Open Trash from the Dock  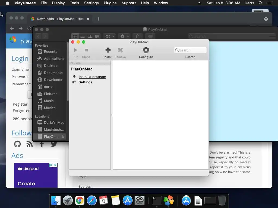(x=222, y=200)
